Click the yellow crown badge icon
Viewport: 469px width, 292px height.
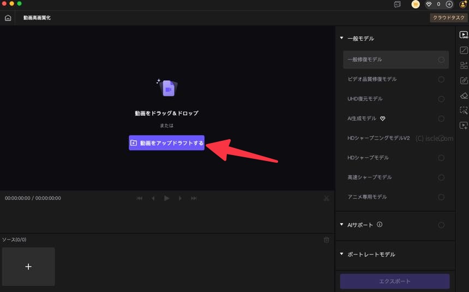pos(416,4)
